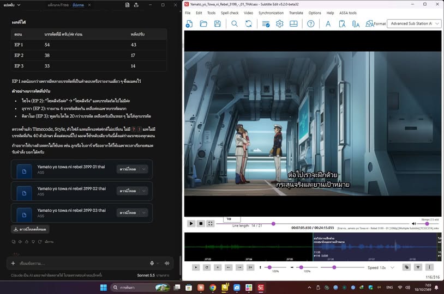The width and height of the screenshot is (444, 294).
Task: Open waveform three-dot more options button
Action: 429,267
